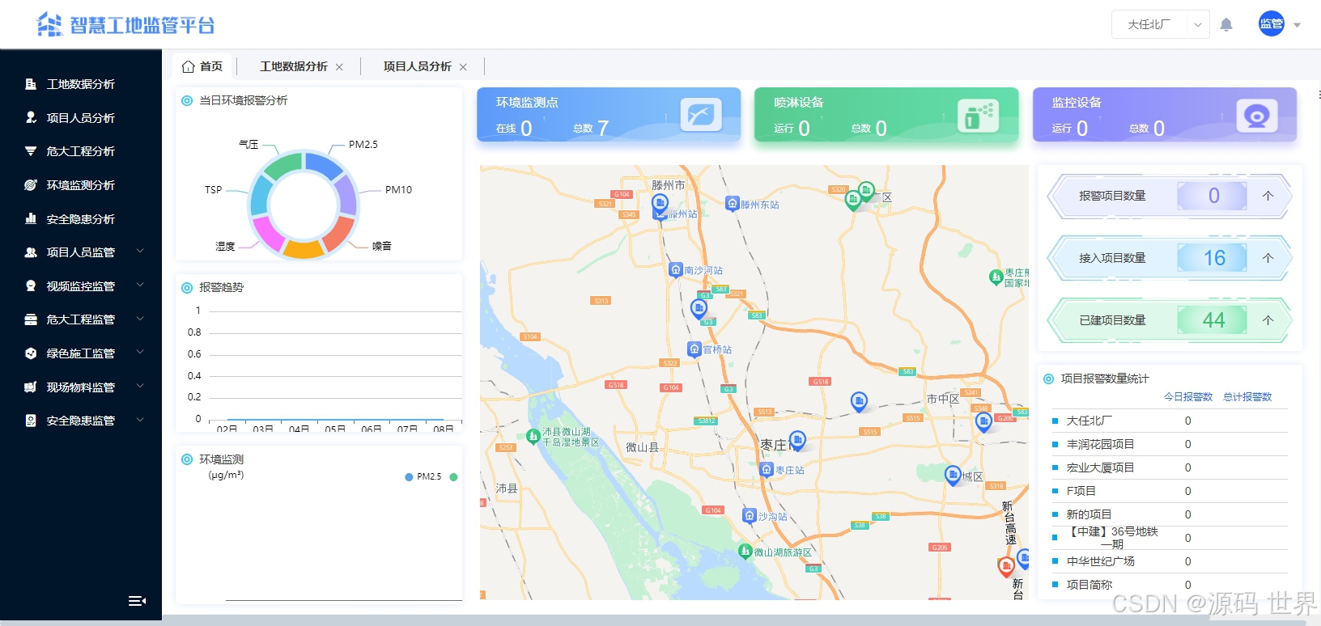Image resolution: width=1321 pixels, height=626 pixels.
Task: Select the 大任北厂 row in alarm list
Action: (1170, 421)
